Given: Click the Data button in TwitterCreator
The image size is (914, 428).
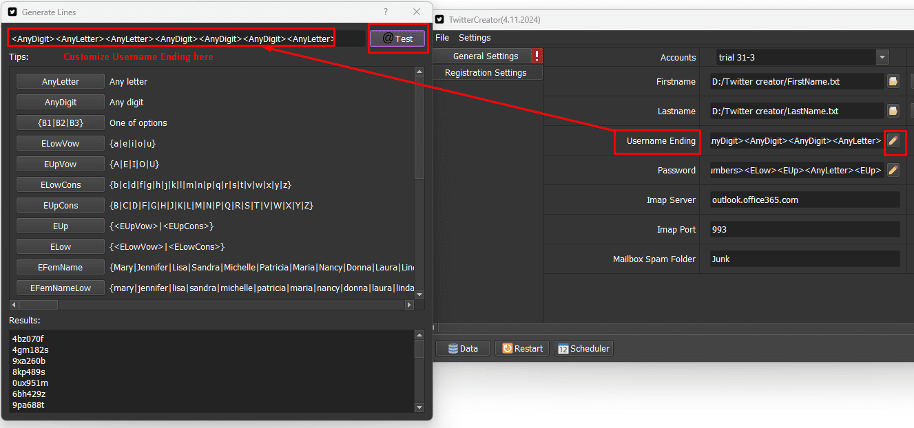Looking at the screenshot, I should (463, 348).
